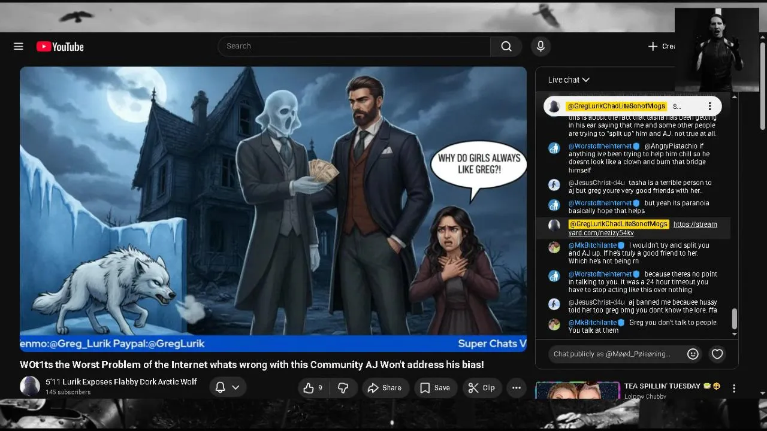The height and width of the screenshot is (431, 767).
Task: Expand the Live chat mode dropdown
Action: [x=569, y=80]
